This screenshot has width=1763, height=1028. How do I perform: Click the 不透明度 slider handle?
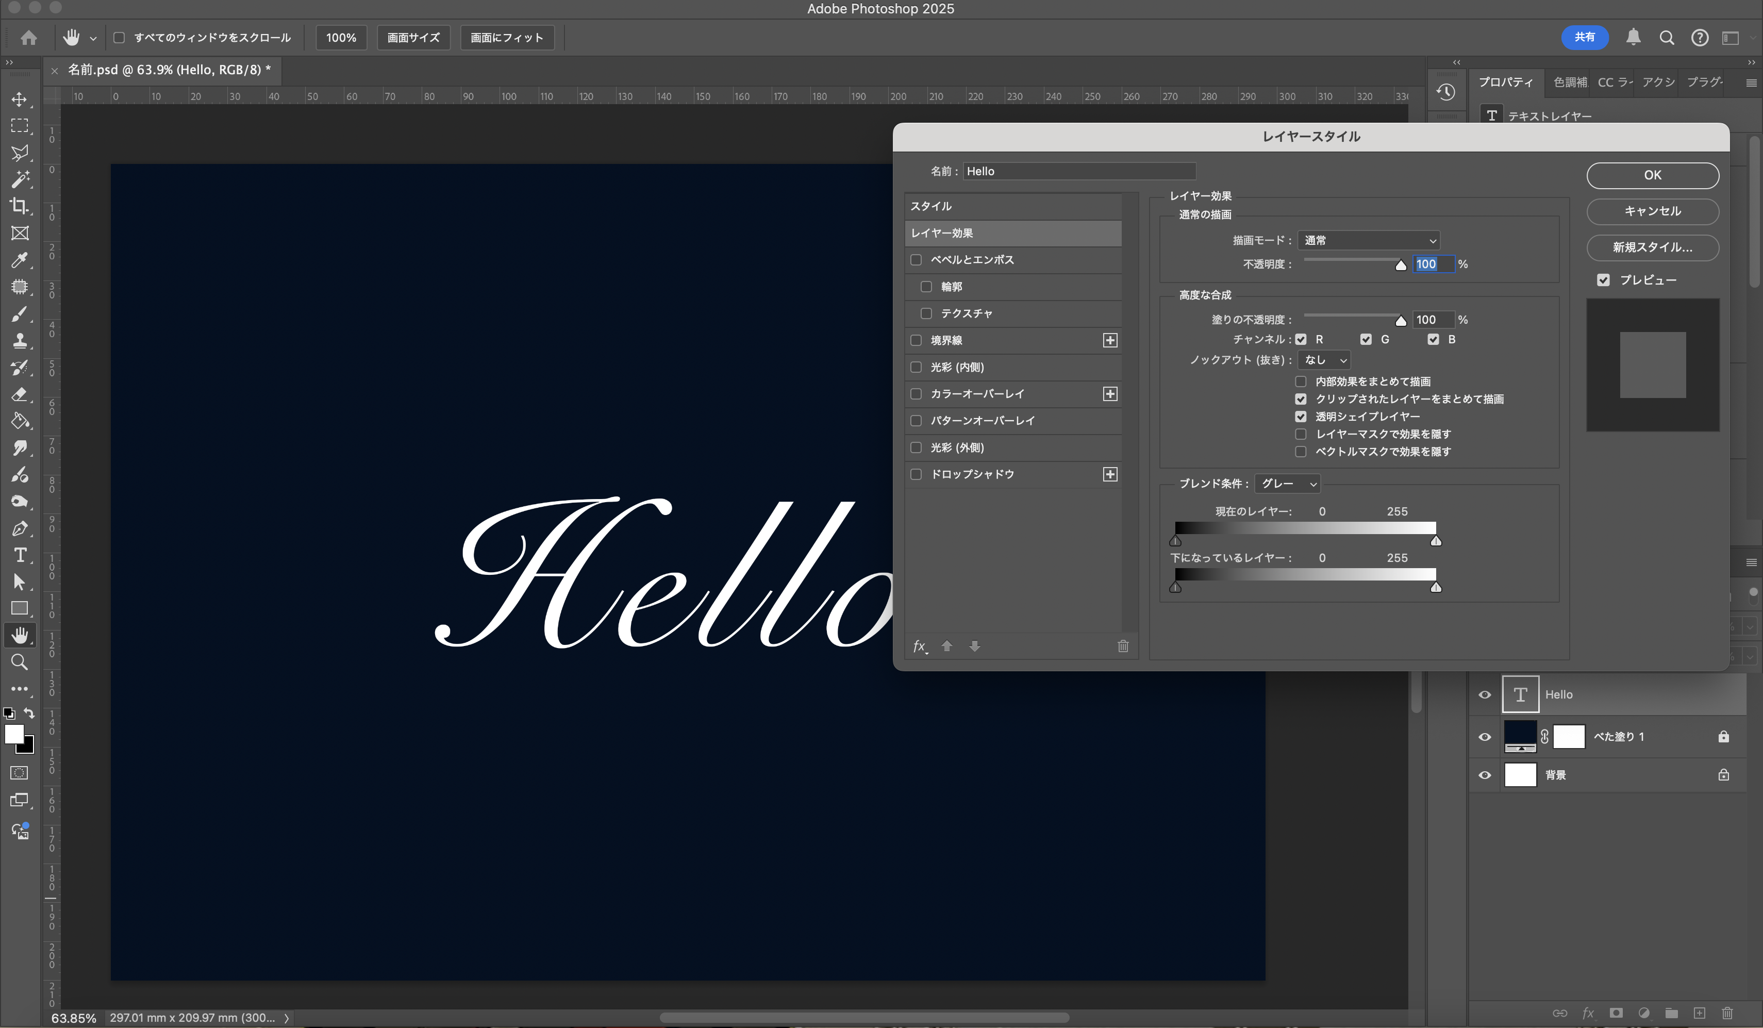tap(1401, 265)
